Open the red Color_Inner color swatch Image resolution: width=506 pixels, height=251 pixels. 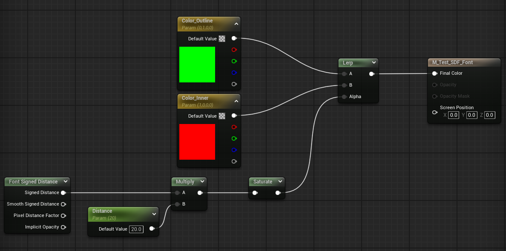pyautogui.click(x=197, y=142)
